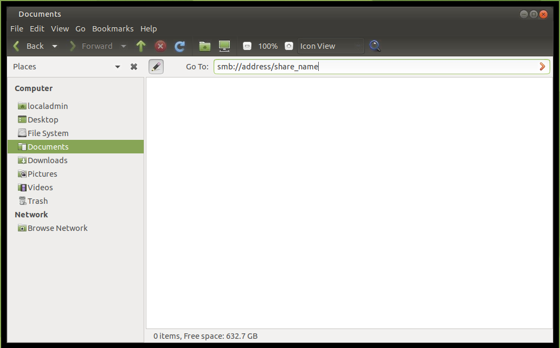Expand the Back history dropdown arrow
The image size is (560, 348).
click(x=55, y=46)
